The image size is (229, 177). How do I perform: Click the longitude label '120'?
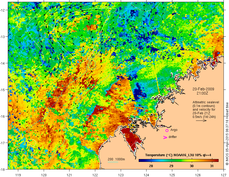point(44,175)
